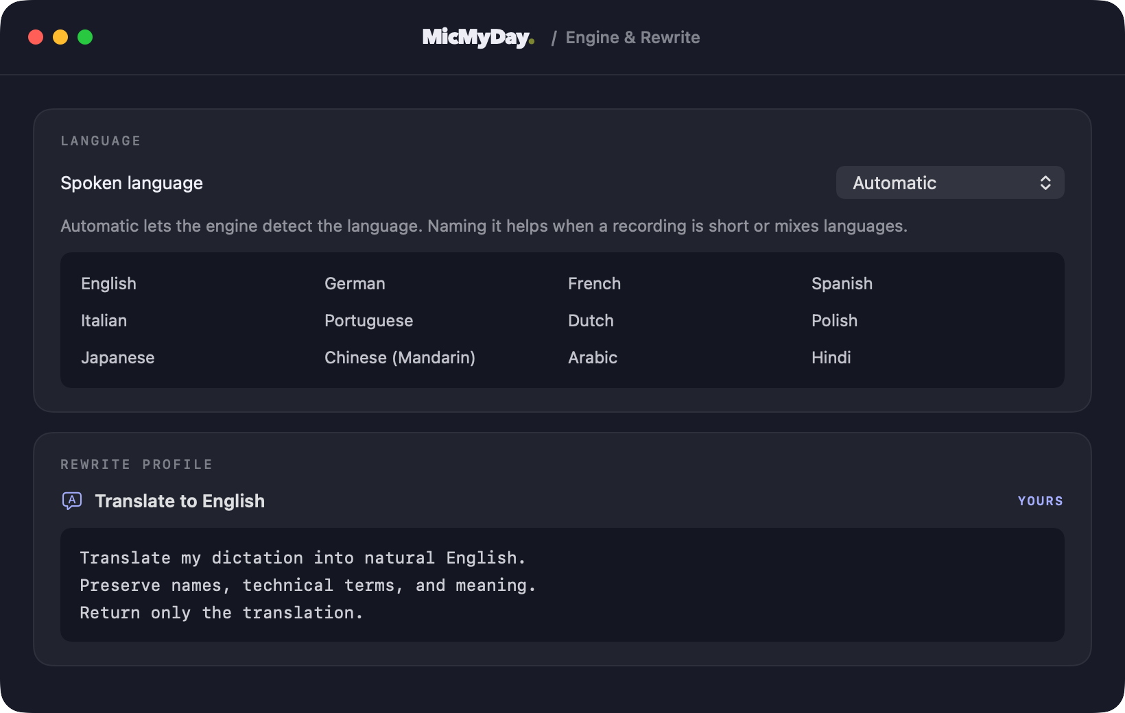Image resolution: width=1125 pixels, height=713 pixels.
Task: Choose Polish in the language grid
Action: [834, 321]
